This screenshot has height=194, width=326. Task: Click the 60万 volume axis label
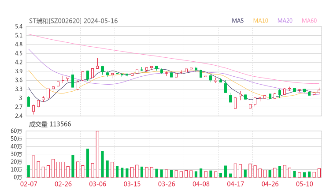click(x=17, y=131)
